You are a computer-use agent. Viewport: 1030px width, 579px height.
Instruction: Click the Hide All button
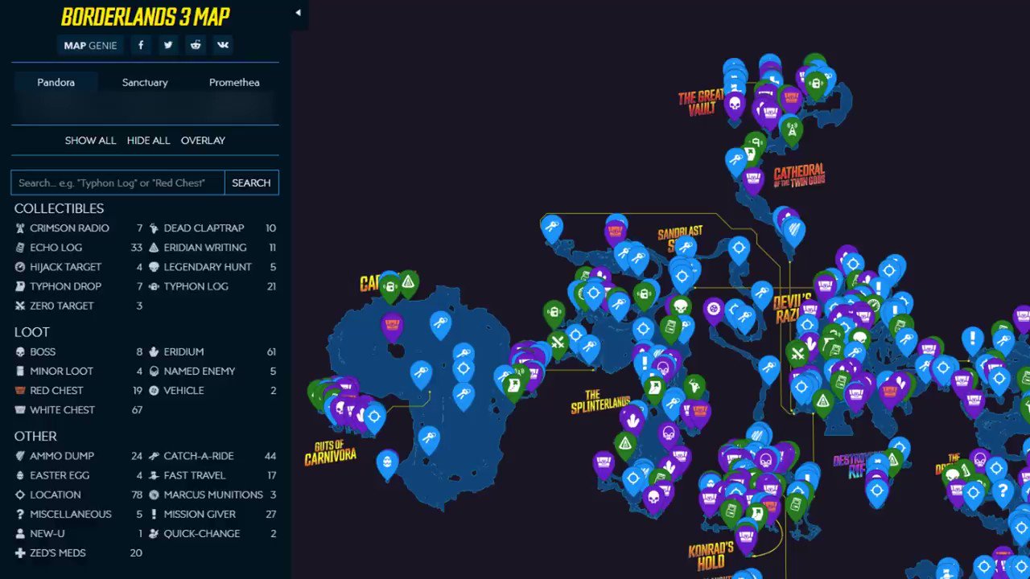pos(149,140)
